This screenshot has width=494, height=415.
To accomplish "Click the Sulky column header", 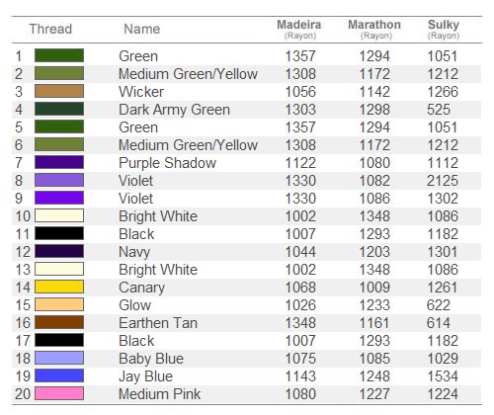I will [444, 29].
